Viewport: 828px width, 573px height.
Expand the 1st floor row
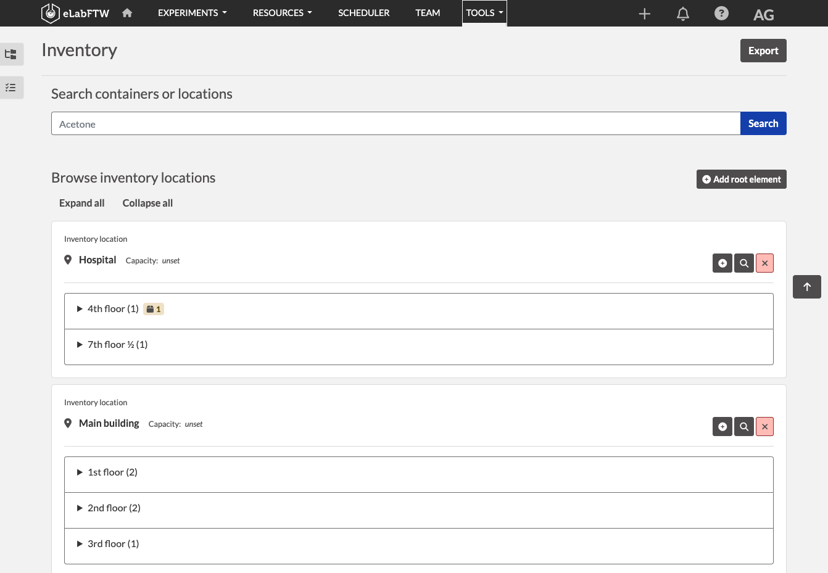(x=419, y=475)
